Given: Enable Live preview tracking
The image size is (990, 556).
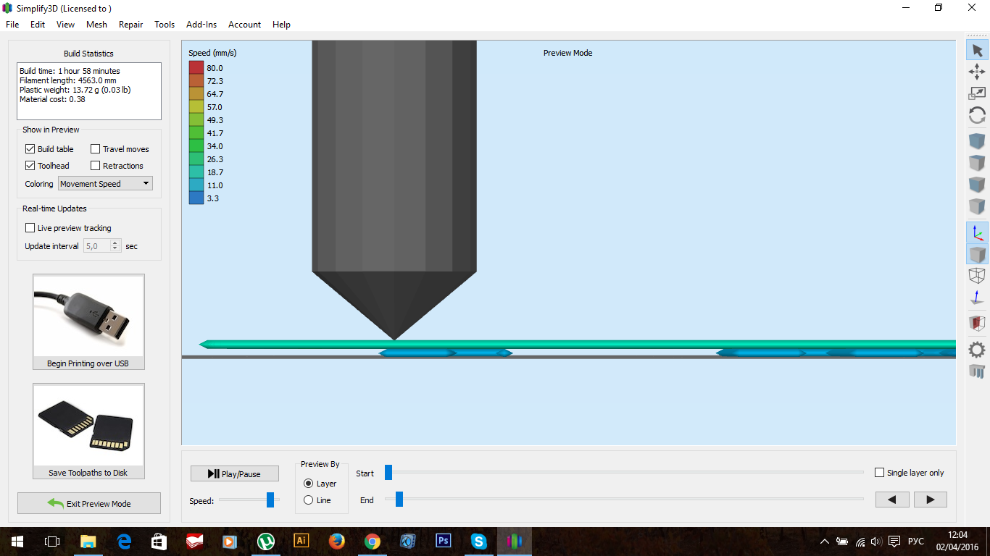Looking at the screenshot, I should (x=30, y=228).
